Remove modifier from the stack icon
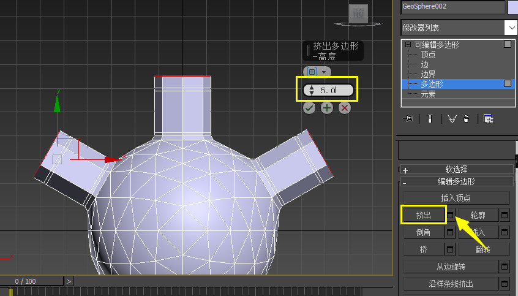 click(466, 119)
